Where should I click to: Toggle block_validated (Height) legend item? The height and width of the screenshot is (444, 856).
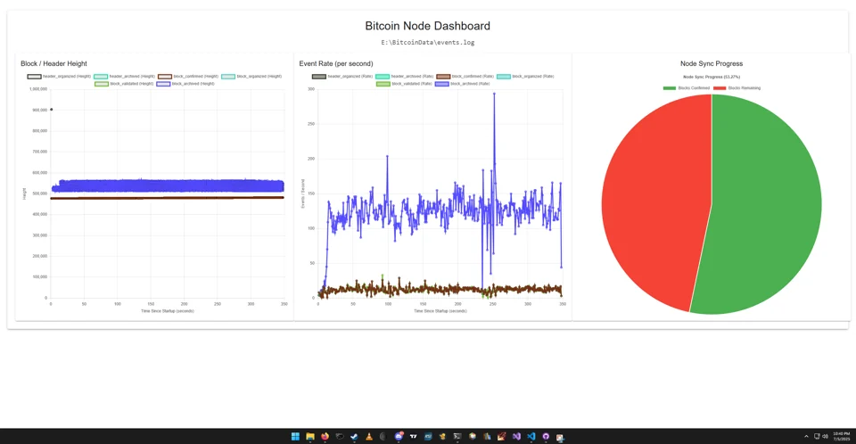tap(125, 84)
